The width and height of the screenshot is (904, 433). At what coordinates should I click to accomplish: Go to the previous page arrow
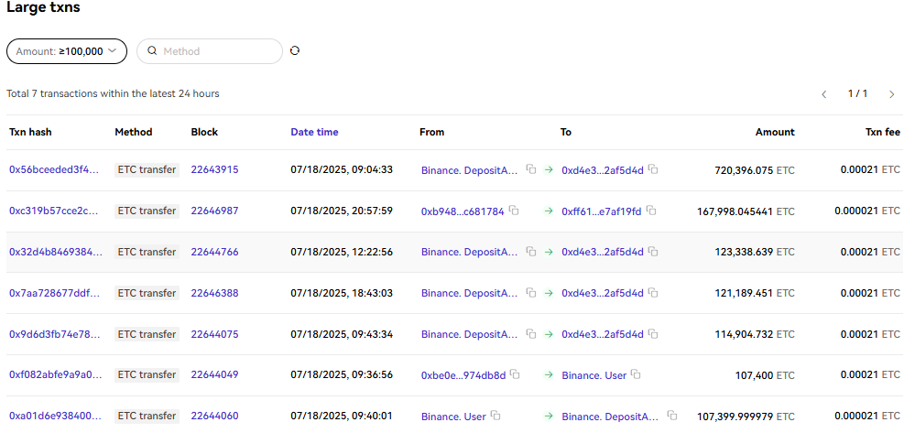(824, 94)
